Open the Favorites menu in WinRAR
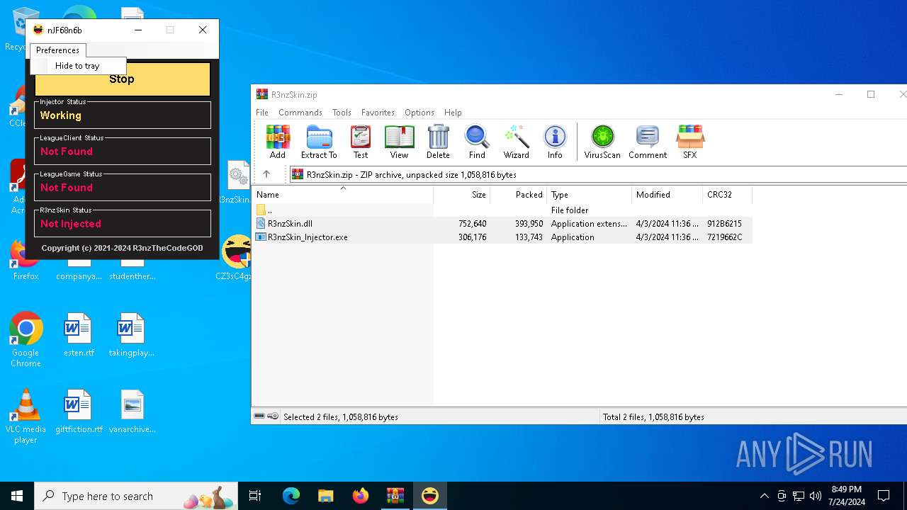Viewport: 907px width, 510px height. click(378, 113)
